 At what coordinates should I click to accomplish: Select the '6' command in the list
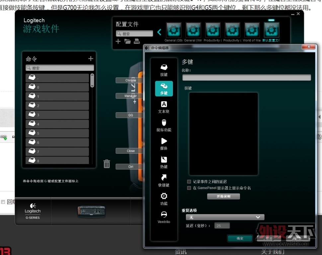click(x=57, y=142)
